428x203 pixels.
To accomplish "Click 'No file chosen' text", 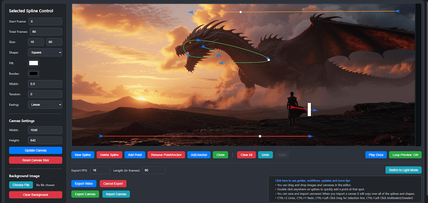I will tap(45, 185).
